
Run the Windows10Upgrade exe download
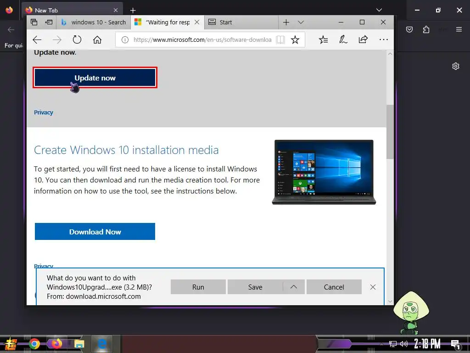point(198,287)
